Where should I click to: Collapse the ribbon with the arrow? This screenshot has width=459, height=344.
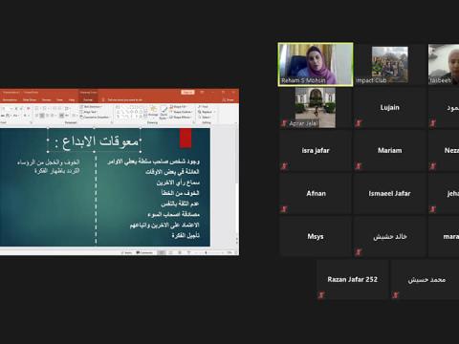(236, 122)
